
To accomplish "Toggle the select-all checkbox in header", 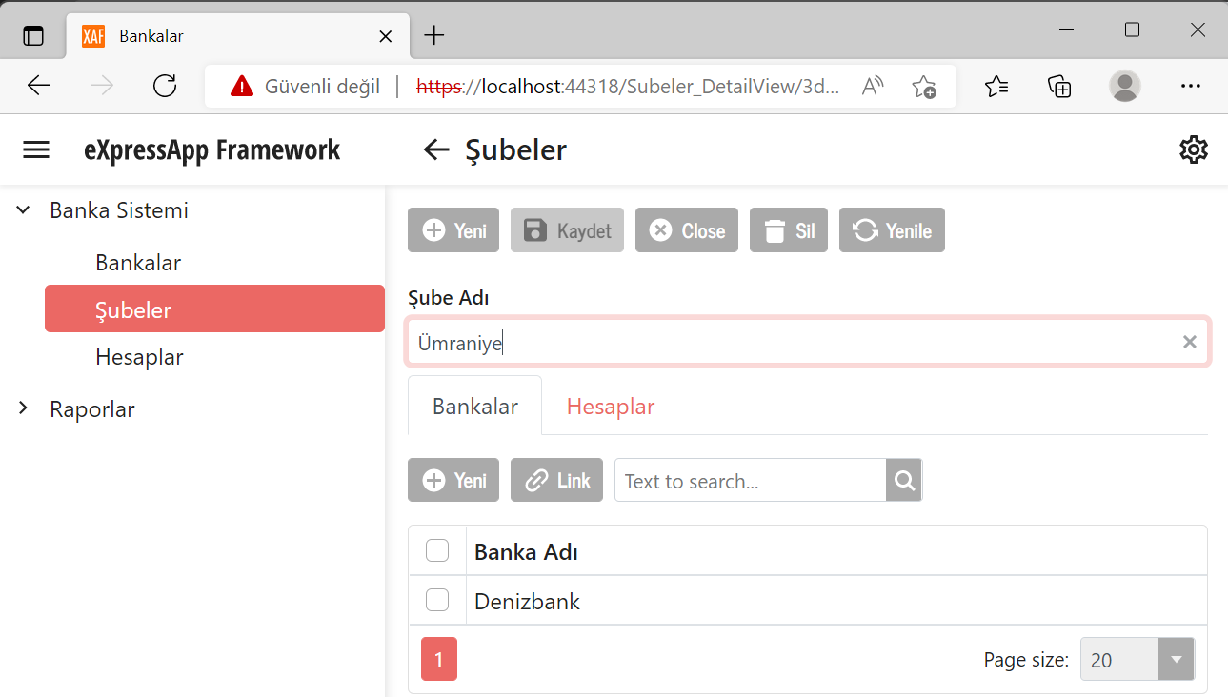I will click(437, 550).
